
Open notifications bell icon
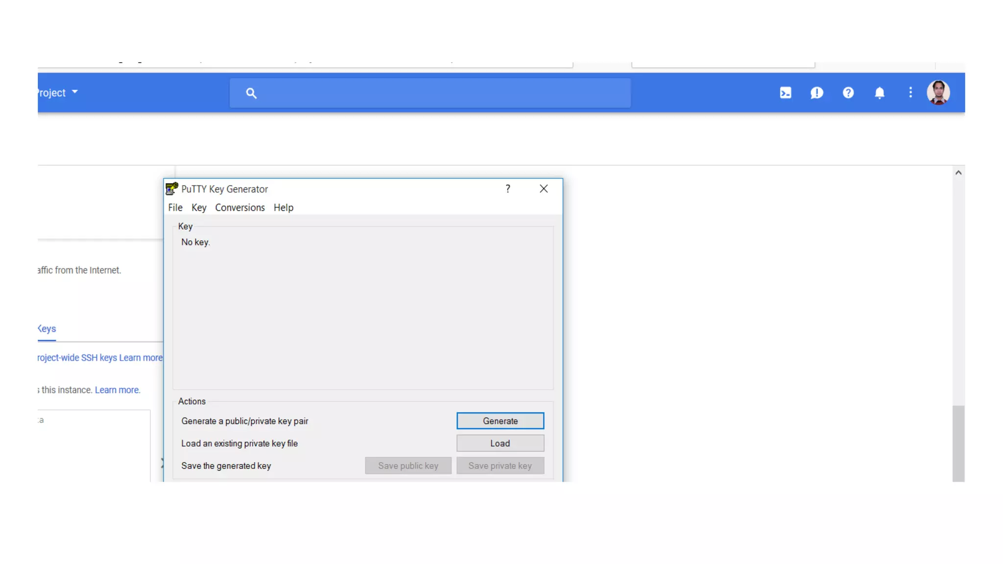click(x=880, y=93)
